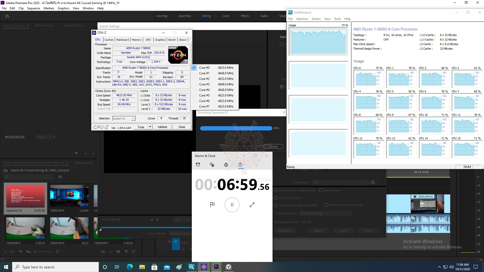Pause the running stopwatch
Screen dimensions: 484x272
pos(232,205)
